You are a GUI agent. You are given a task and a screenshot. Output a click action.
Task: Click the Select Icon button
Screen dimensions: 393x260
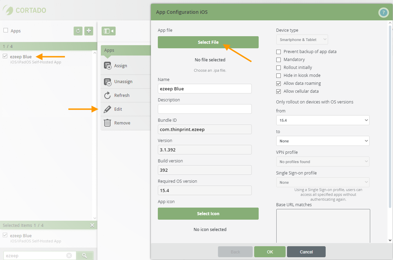click(208, 214)
